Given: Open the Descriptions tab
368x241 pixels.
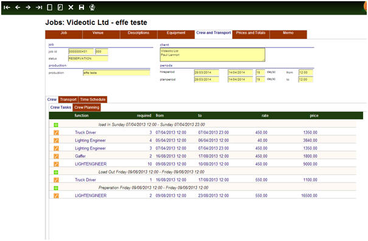Looking at the screenshot, I should coord(139,34).
